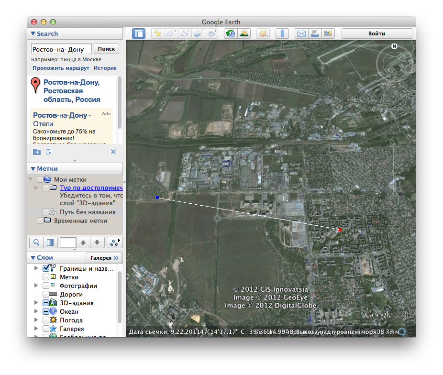Open the Галерея >> button in Слои

click(104, 258)
